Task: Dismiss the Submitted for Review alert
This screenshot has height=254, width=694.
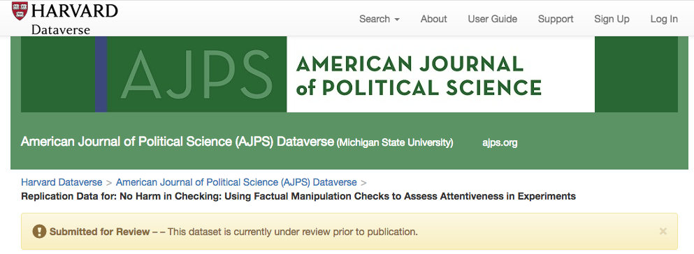Action: [x=663, y=231]
